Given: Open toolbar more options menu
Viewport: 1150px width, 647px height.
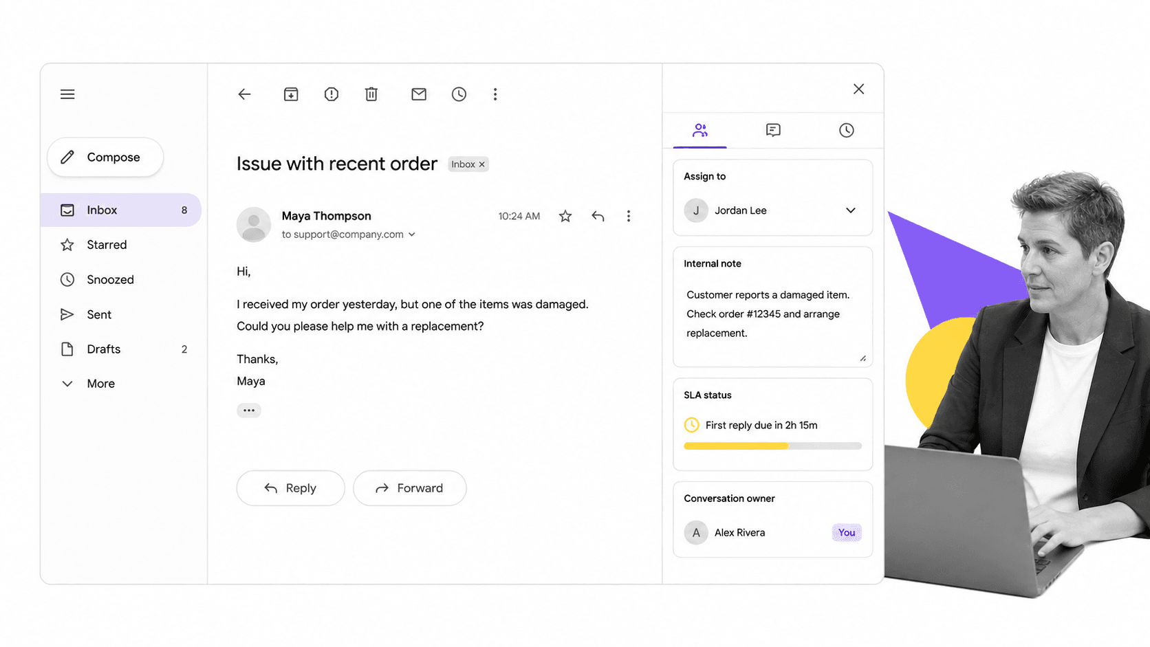Looking at the screenshot, I should (495, 94).
